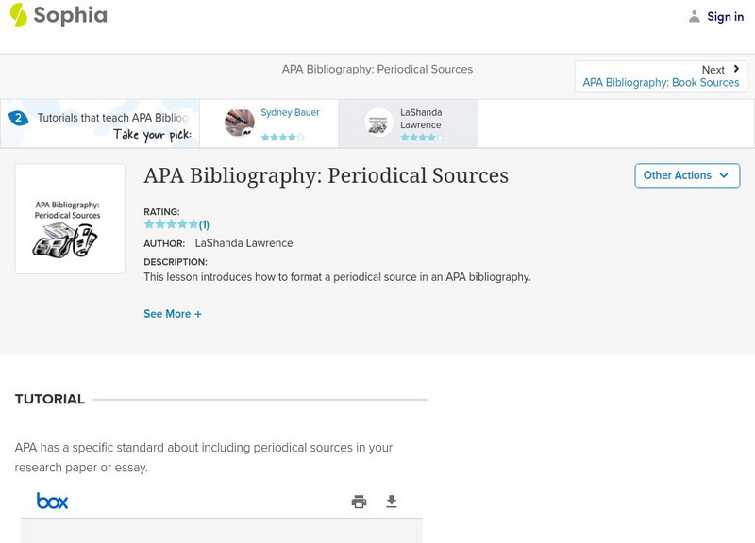This screenshot has height=543, width=755.
Task: Click the number 2 tutorials badge
Action: pyautogui.click(x=18, y=118)
